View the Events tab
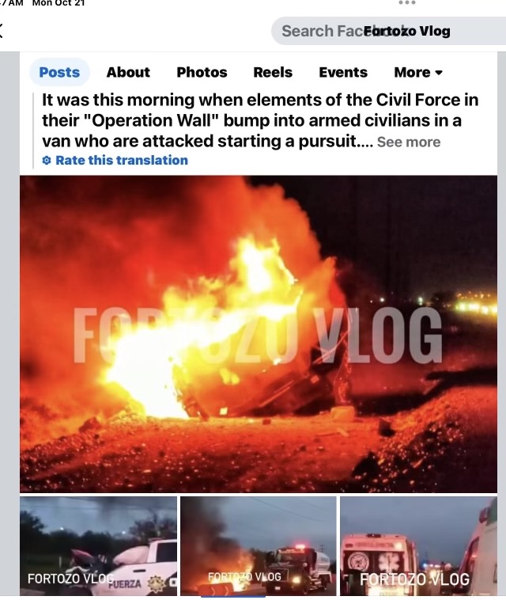Viewport: 506px width, 600px height. pos(343,72)
